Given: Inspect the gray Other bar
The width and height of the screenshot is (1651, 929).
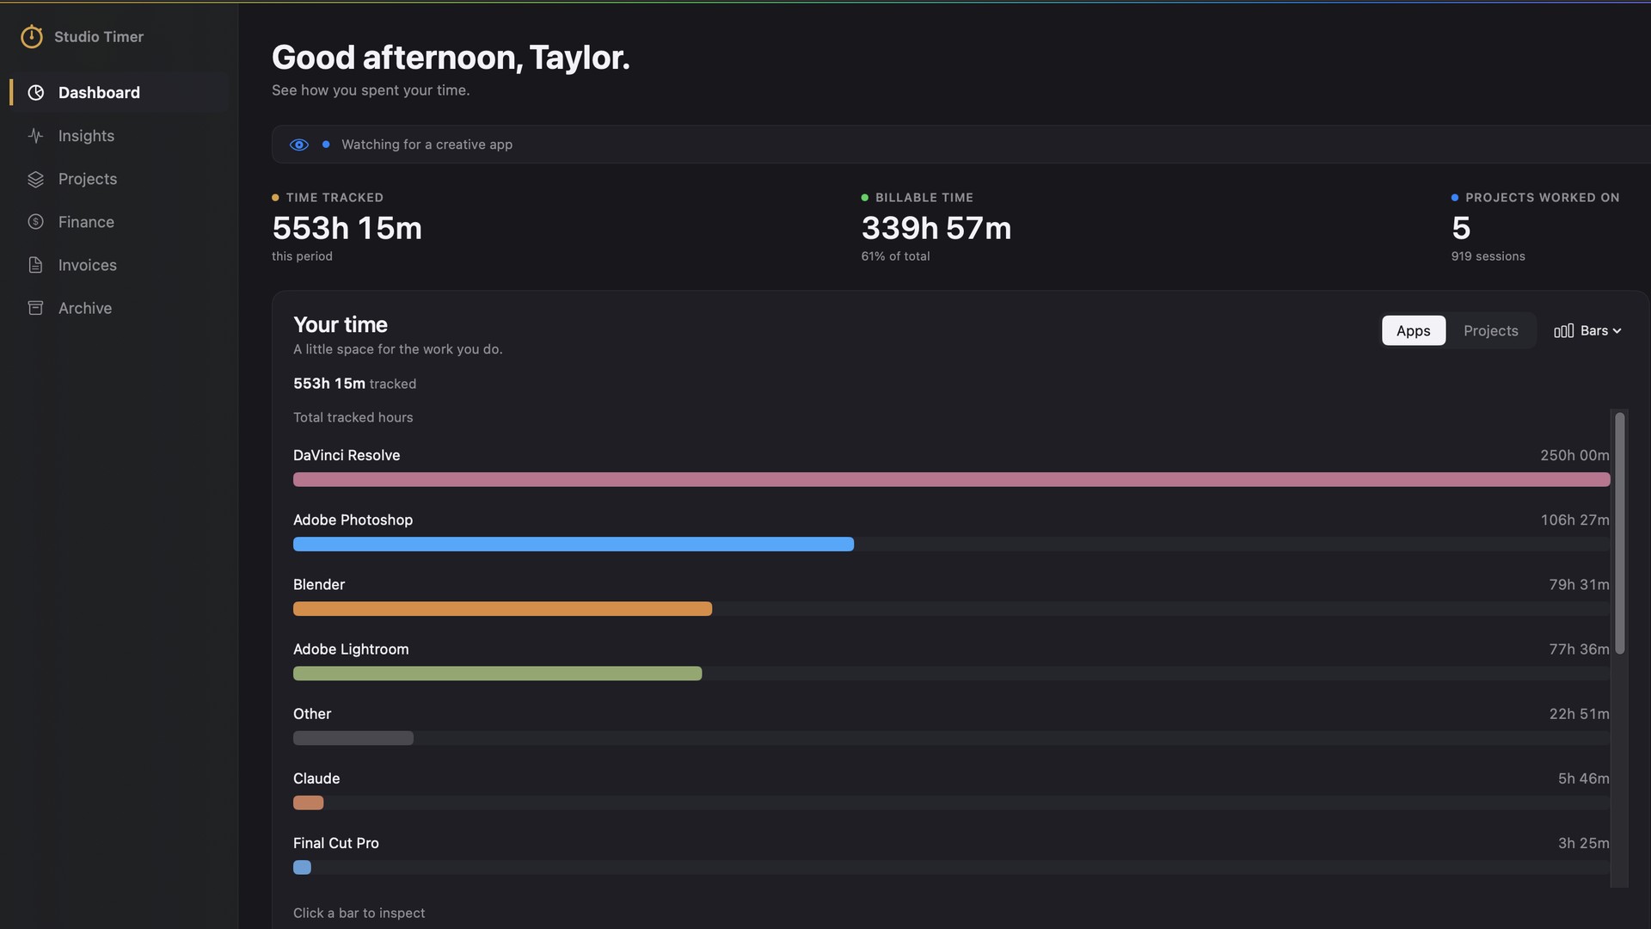Looking at the screenshot, I should [x=353, y=738].
